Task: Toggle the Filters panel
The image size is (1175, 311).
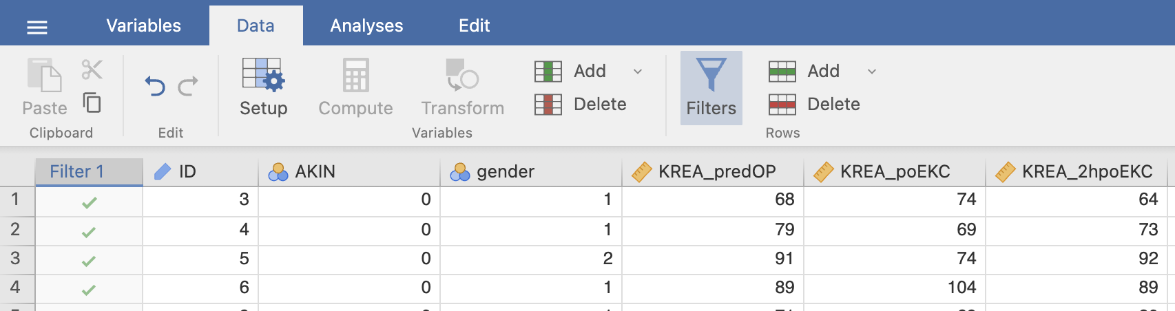Action: point(711,88)
